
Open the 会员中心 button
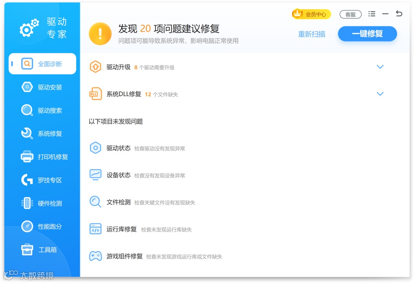click(x=311, y=14)
